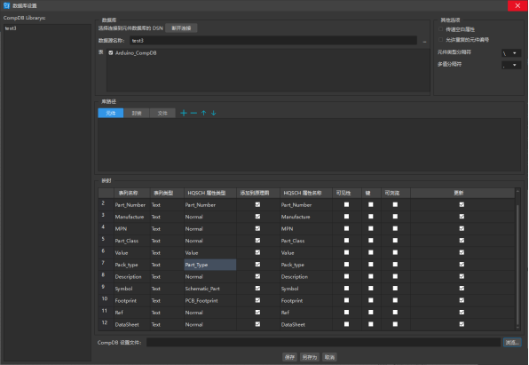Click the 另存为 button
The height and width of the screenshot is (365, 529).
pos(310,357)
